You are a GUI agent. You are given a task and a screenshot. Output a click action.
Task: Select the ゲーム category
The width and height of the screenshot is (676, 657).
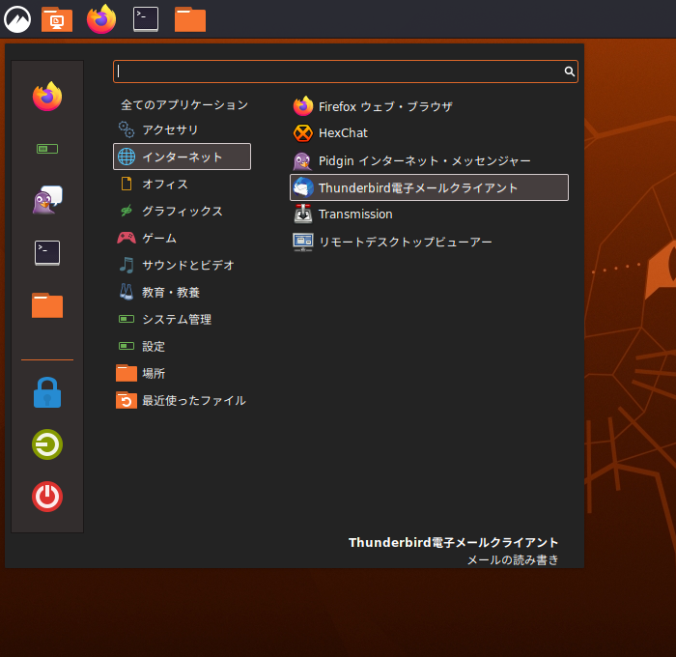182,238
